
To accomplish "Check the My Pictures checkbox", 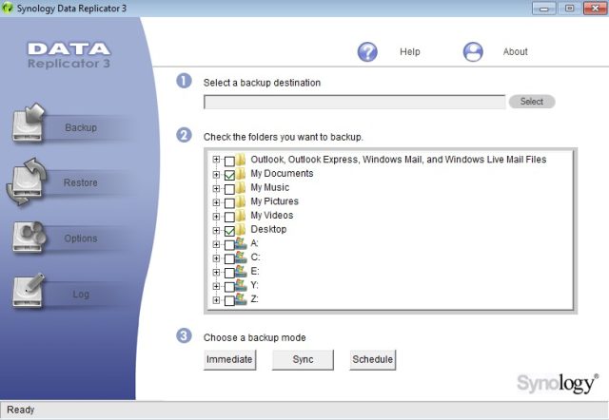I will [x=229, y=203].
